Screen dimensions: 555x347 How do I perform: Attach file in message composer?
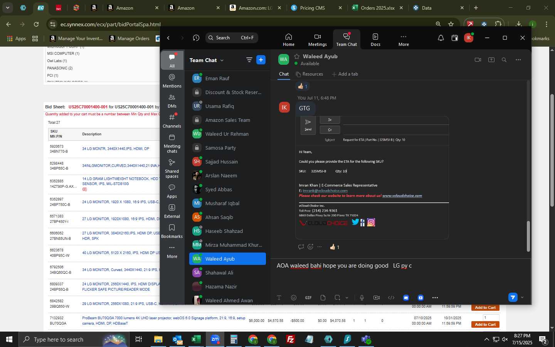323,298
